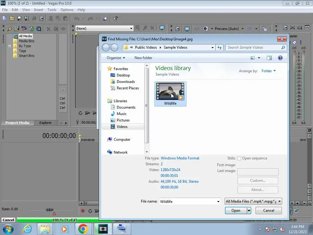Open the Options menu
Screen dimensions: 313x235
click(x=67, y=10)
